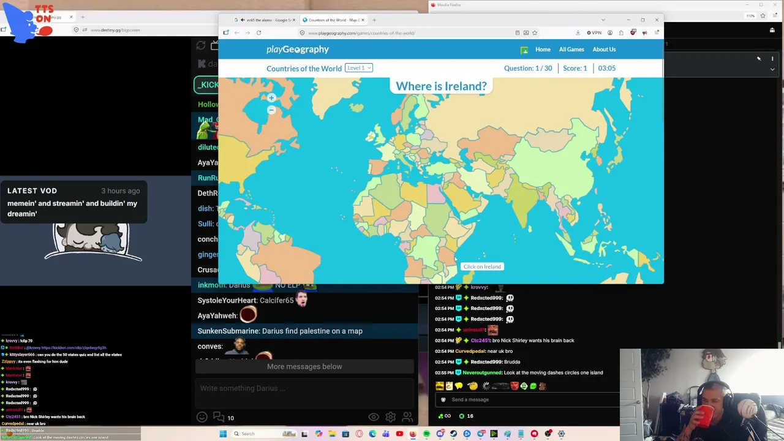The image size is (784, 441).
Task: Click the More messages below banner
Action: (x=304, y=366)
